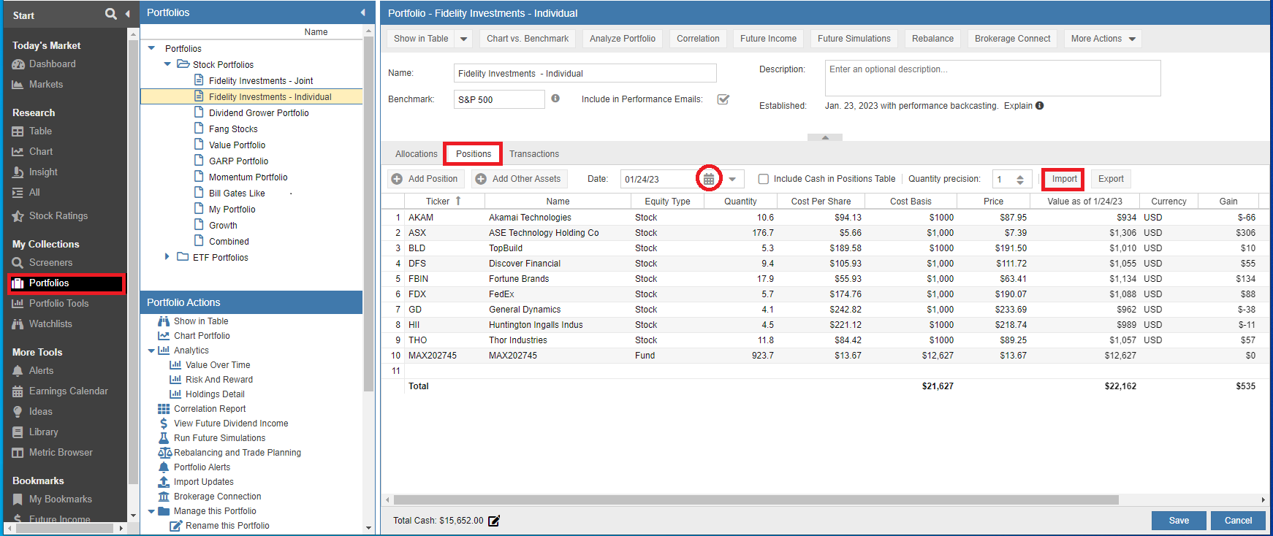Click Explain info icon next to Established
This screenshot has width=1273, height=536.
click(1039, 106)
